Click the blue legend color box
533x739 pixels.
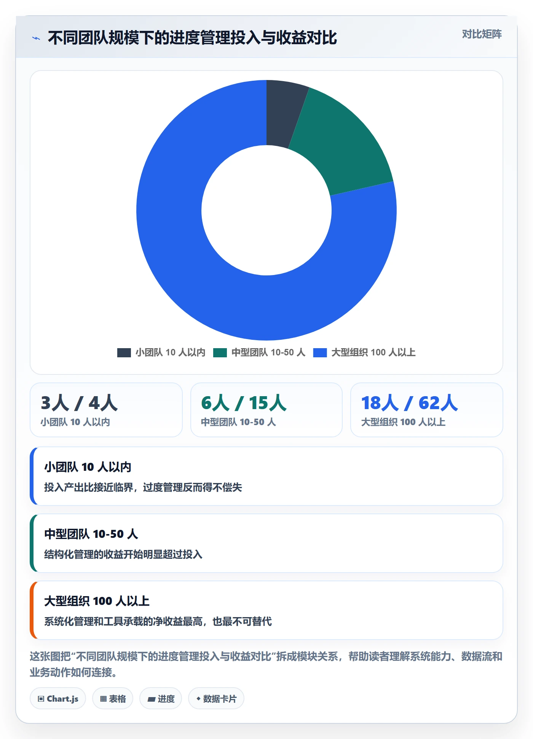tap(320, 352)
